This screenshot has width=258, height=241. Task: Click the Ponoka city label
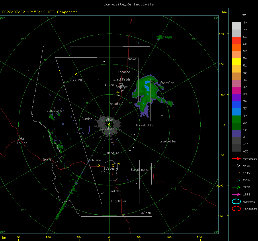point(131,59)
